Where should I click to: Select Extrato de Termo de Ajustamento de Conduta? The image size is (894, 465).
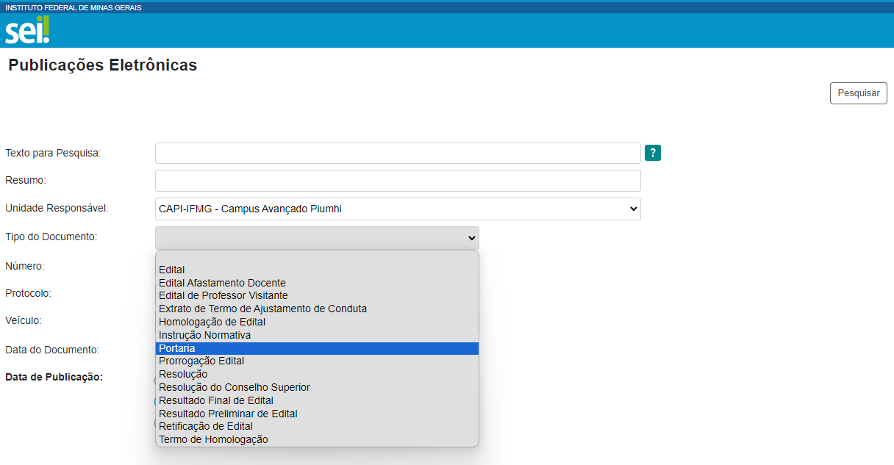pyautogui.click(x=262, y=309)
